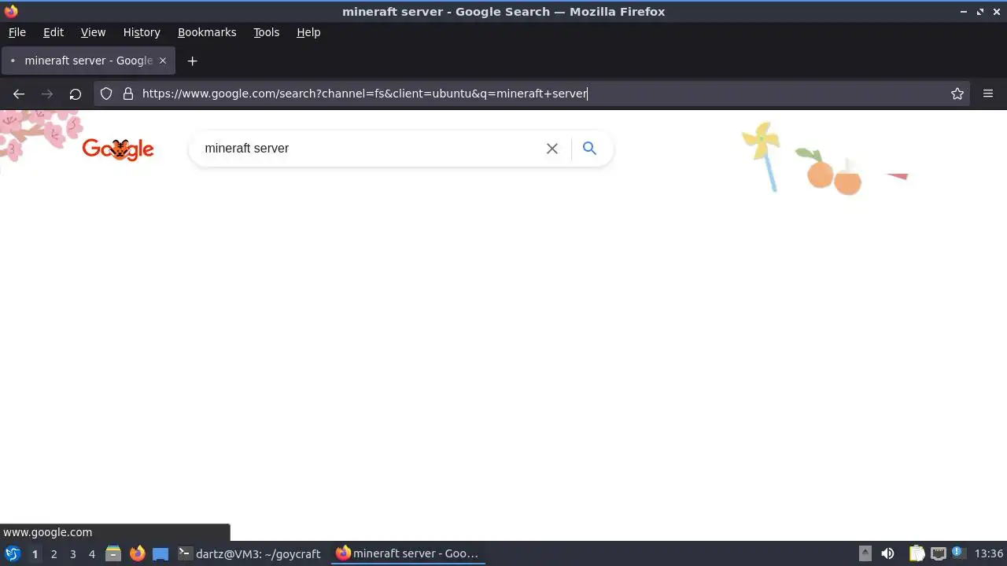Maximize the Firefox window
Screen dimensions: 1007x566
980,12
